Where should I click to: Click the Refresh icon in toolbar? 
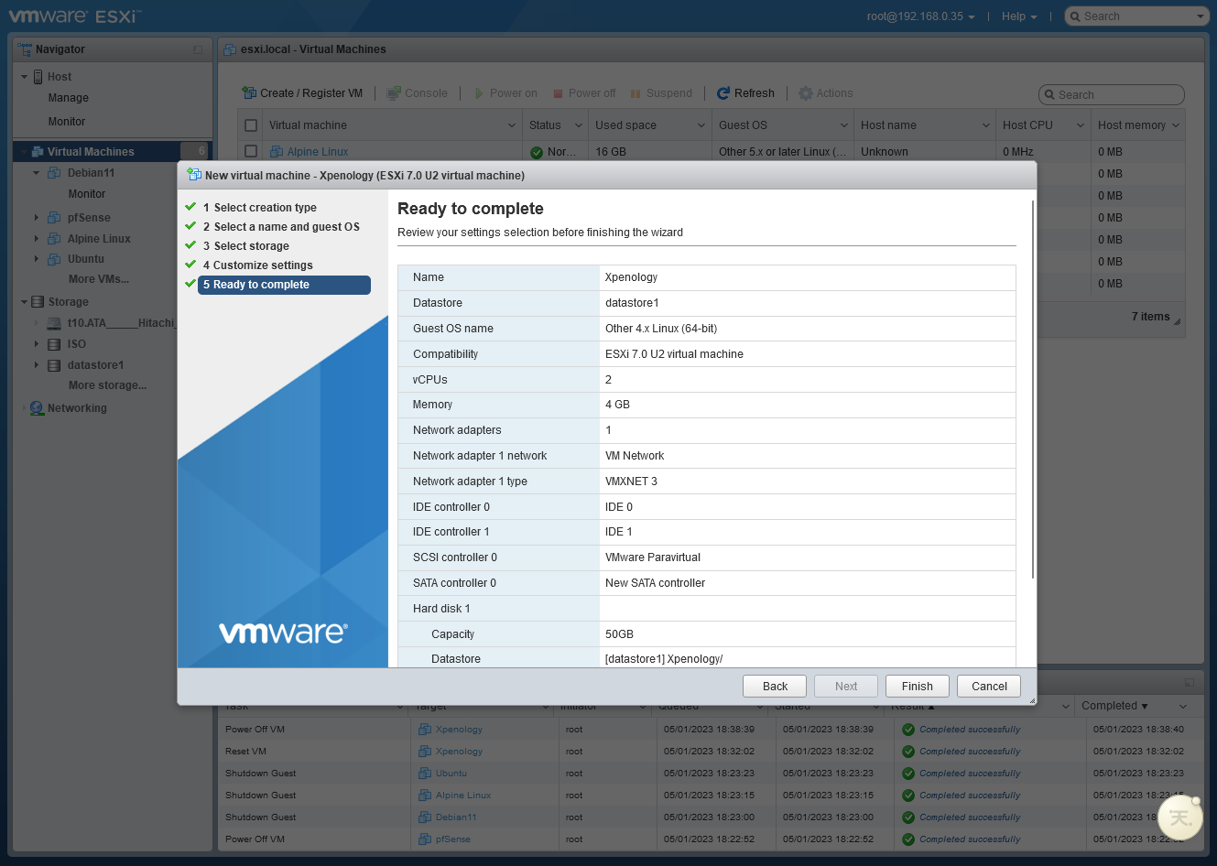(723, 93)
